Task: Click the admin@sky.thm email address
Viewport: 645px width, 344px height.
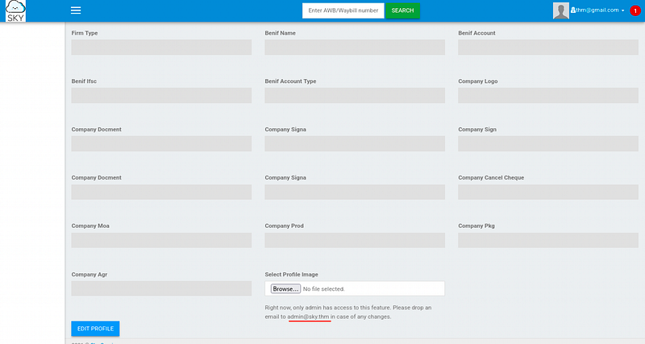Action: (308, 317)
